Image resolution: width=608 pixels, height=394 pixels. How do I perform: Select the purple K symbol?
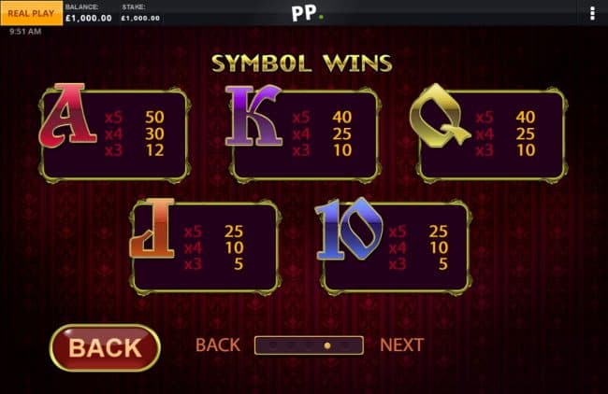click(254, 116)
